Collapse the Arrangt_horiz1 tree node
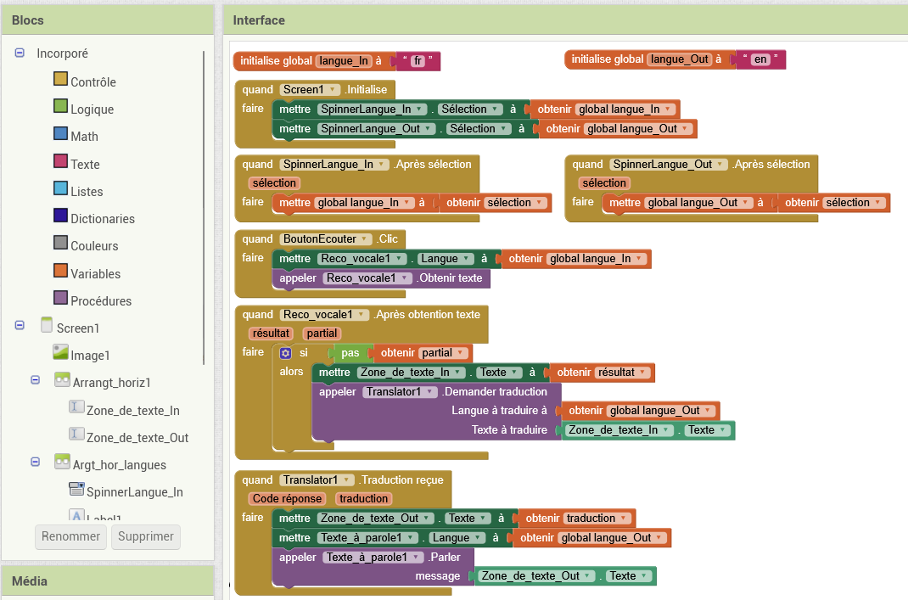This screenshot has height=600, width=908. [x=36, y=380]
